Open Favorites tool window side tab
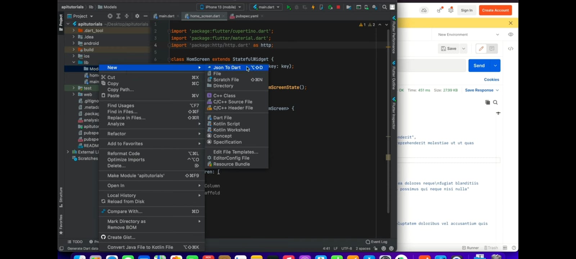 61,224
